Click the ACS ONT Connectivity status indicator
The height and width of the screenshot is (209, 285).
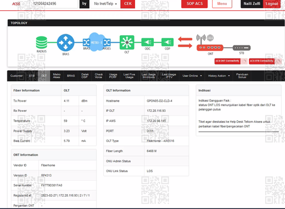click(x=244, y=61)
